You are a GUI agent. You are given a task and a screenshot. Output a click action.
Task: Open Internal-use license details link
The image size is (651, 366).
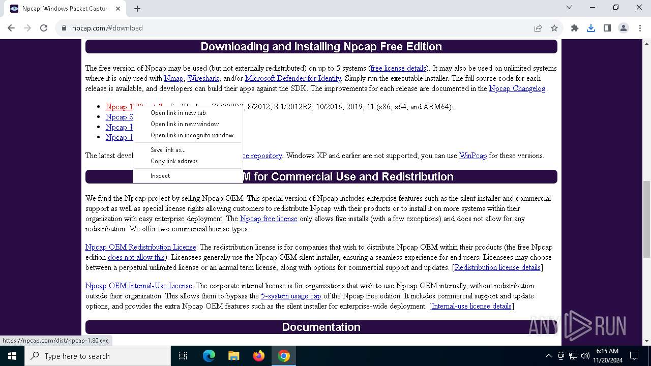tap(471, 306)
